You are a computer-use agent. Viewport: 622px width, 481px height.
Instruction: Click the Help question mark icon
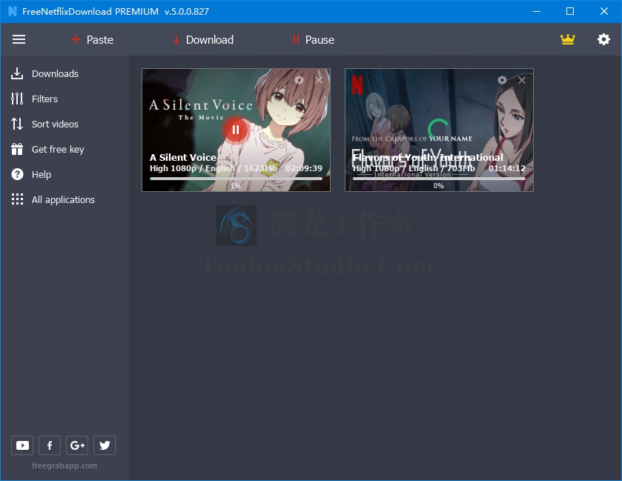point(17,174)
